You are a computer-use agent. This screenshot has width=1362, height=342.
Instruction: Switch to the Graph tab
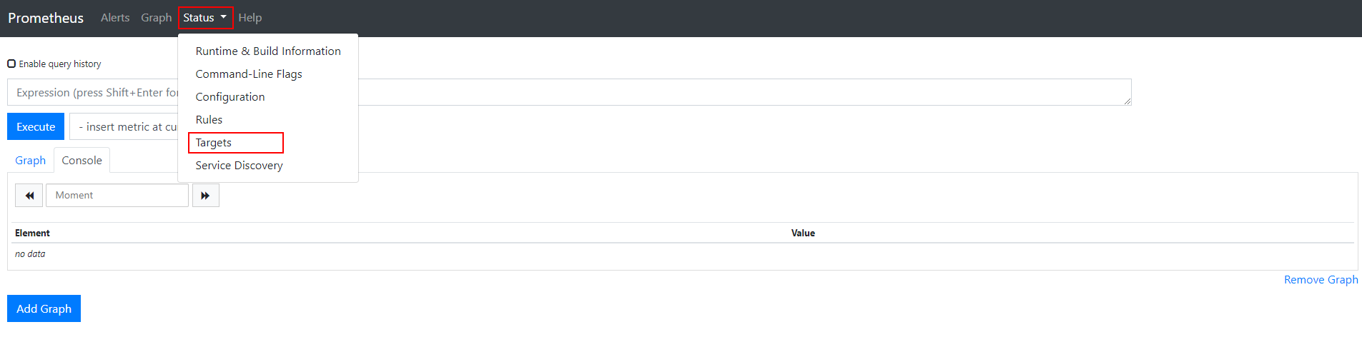(x=30, y=161)
